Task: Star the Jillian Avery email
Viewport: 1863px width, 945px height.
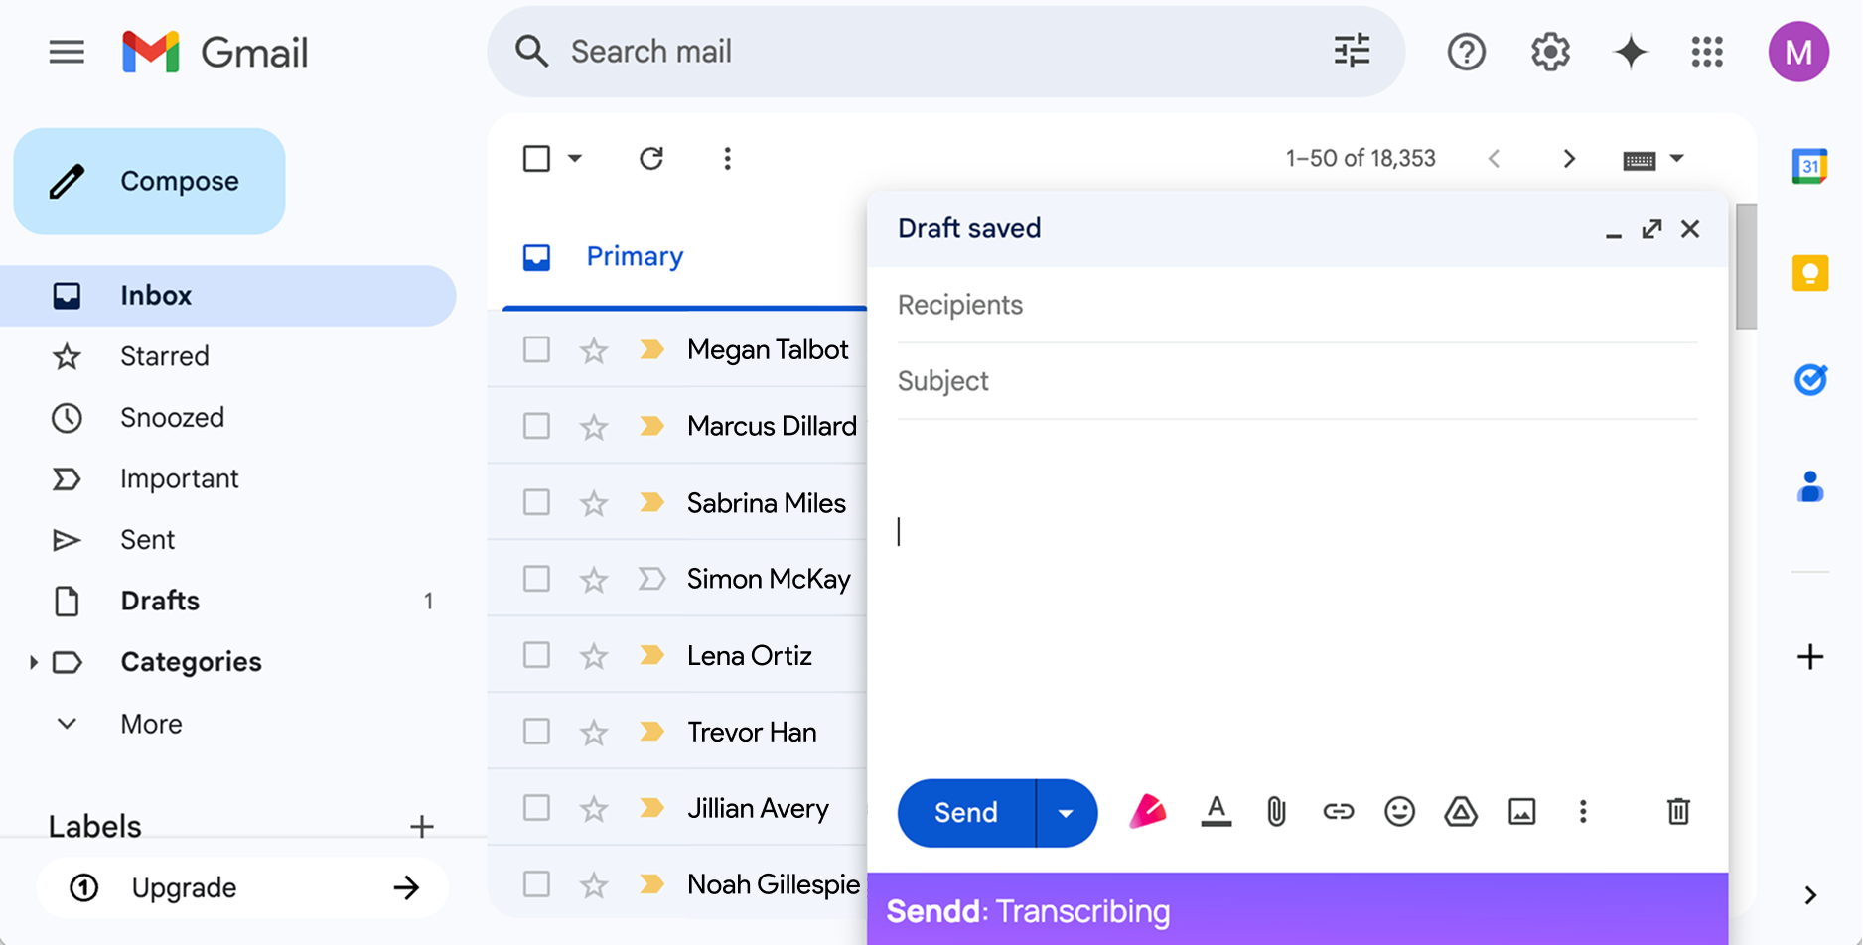Action: pyautogui.click(x=594, y=808)
